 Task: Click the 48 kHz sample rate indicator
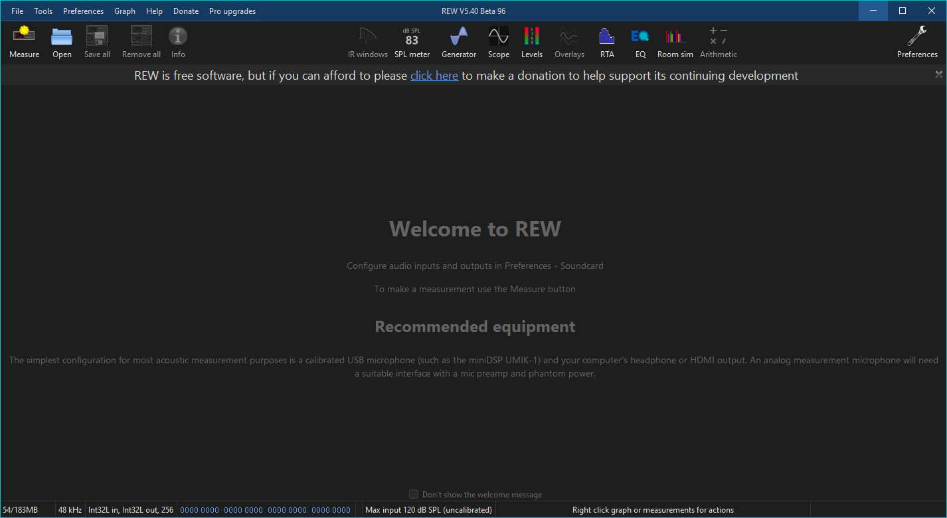(x=70, y=510)
